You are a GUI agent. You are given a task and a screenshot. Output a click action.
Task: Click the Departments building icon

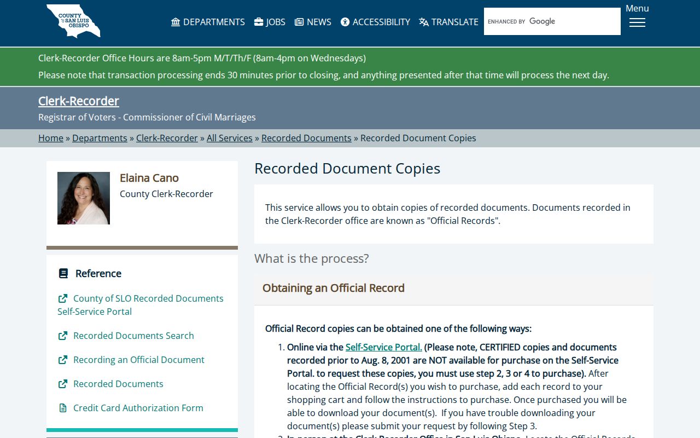point(176,22)
